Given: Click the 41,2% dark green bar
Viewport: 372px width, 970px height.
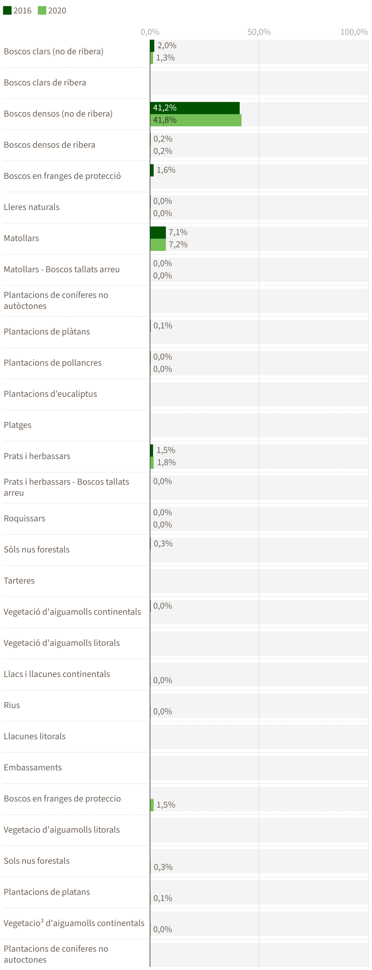Looking at the screenshot, I should (x=195, y=108).
